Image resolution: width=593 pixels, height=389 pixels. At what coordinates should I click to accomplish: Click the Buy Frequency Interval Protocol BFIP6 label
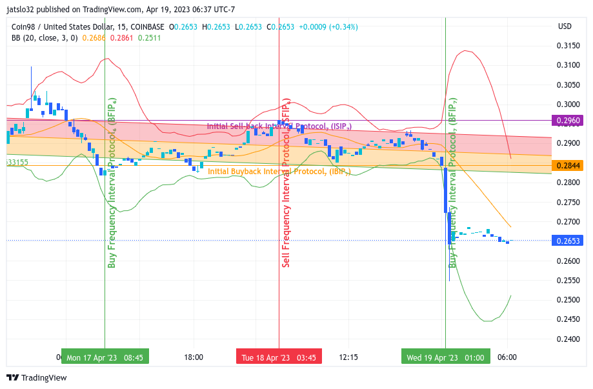pyautogui.click(x=112, y=183)
